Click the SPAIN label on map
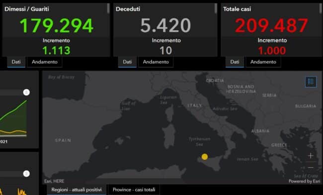The width and height of the screenshot is (323, 195). (63, 140)
